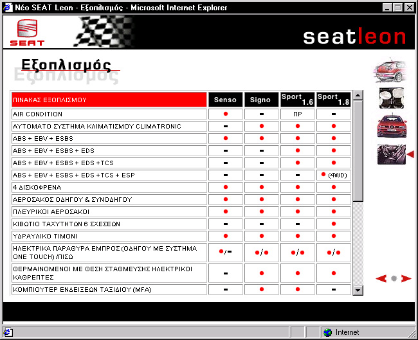Click the Sport 1.8 red dot for 6-speed gearbox
The image size is (418, 340).
pyautogui.click(x=334, y=224)
